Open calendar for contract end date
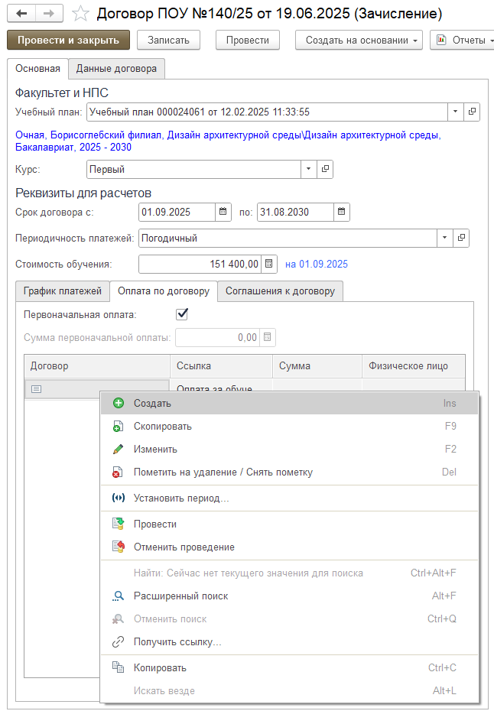 tap(341, 212)
